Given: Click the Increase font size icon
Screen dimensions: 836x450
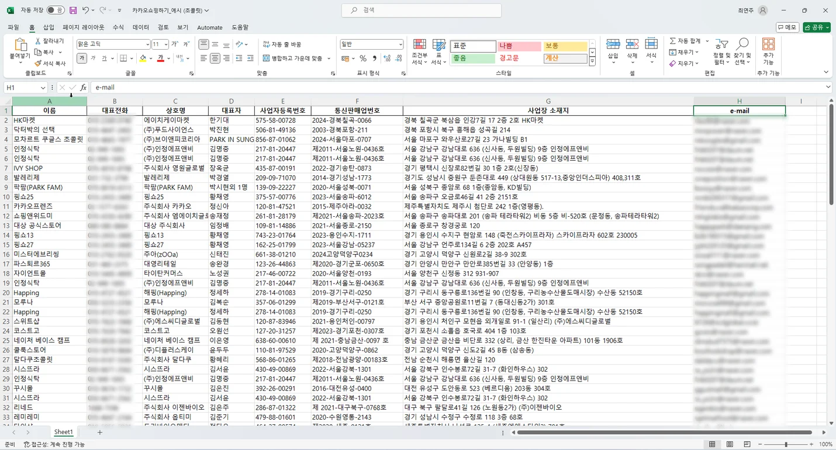Looking at the screenshot, I should pos(176,44).
